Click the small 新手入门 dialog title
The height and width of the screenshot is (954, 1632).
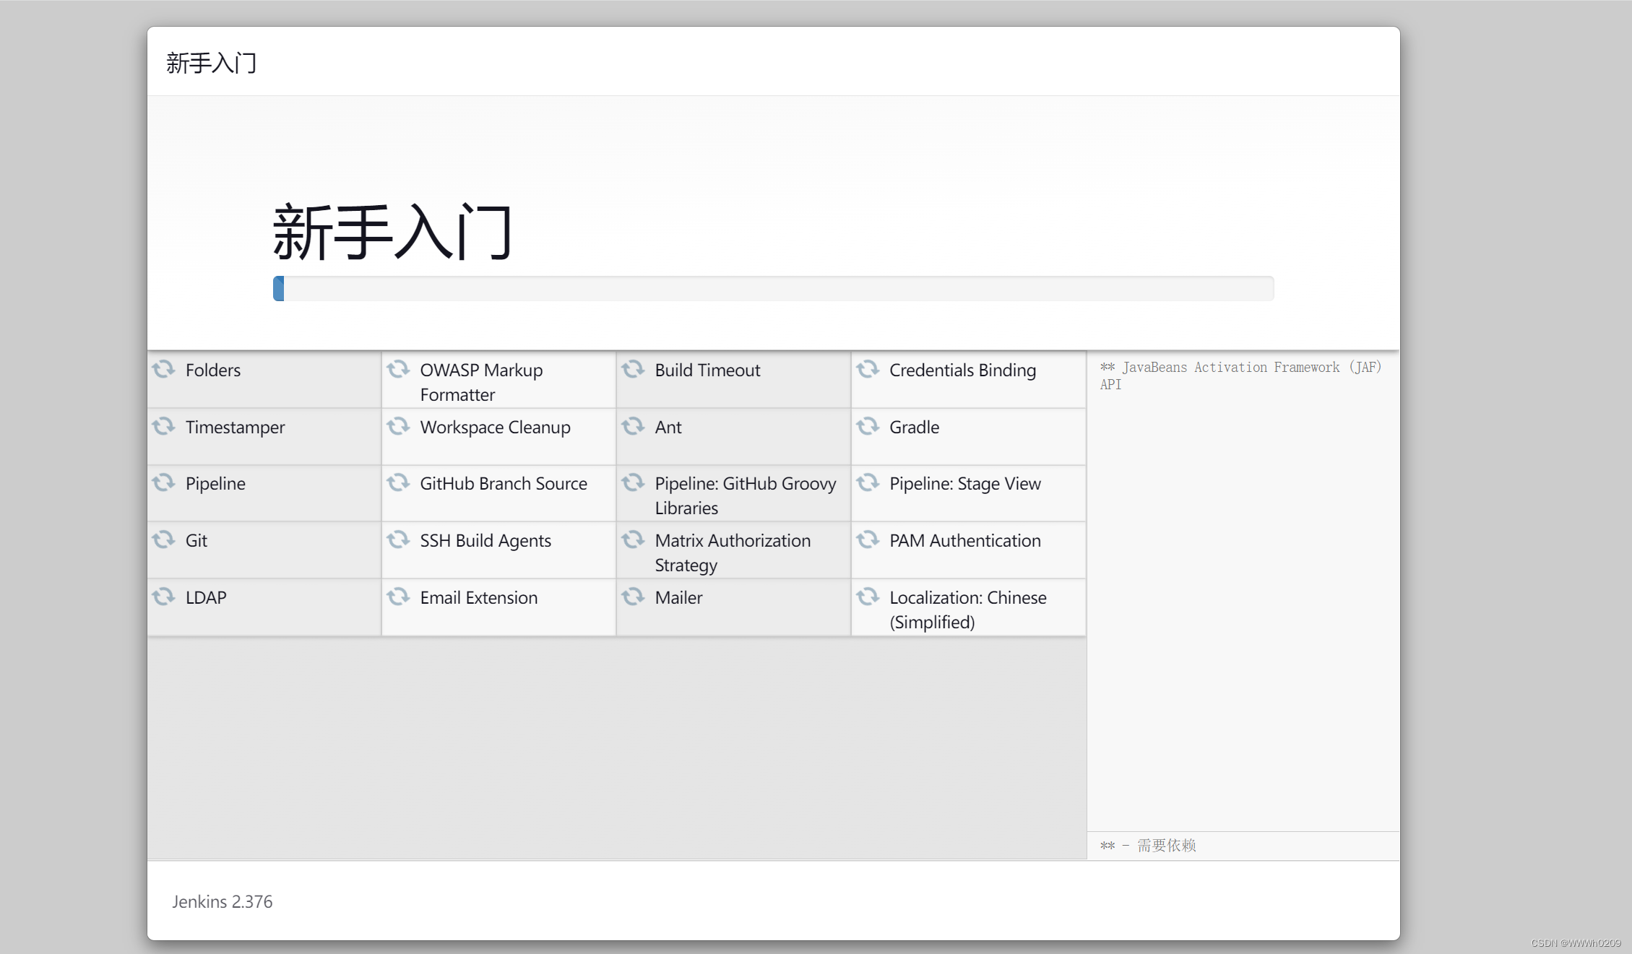(x=211, y=63)
